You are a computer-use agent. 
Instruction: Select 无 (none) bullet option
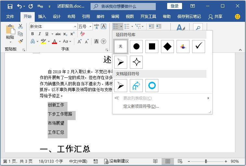[x=120, y=47]
